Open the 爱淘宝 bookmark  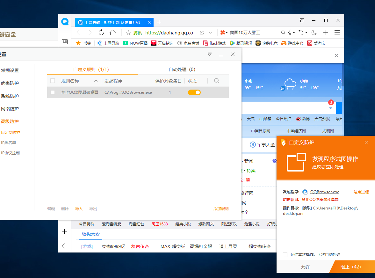coord(316,43)
